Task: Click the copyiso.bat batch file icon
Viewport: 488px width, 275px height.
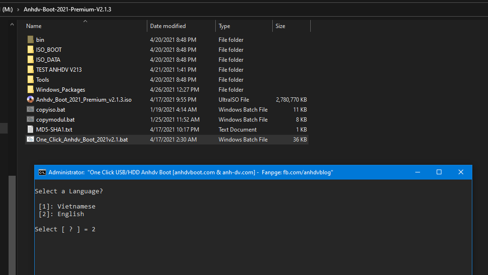Action: 30,109
